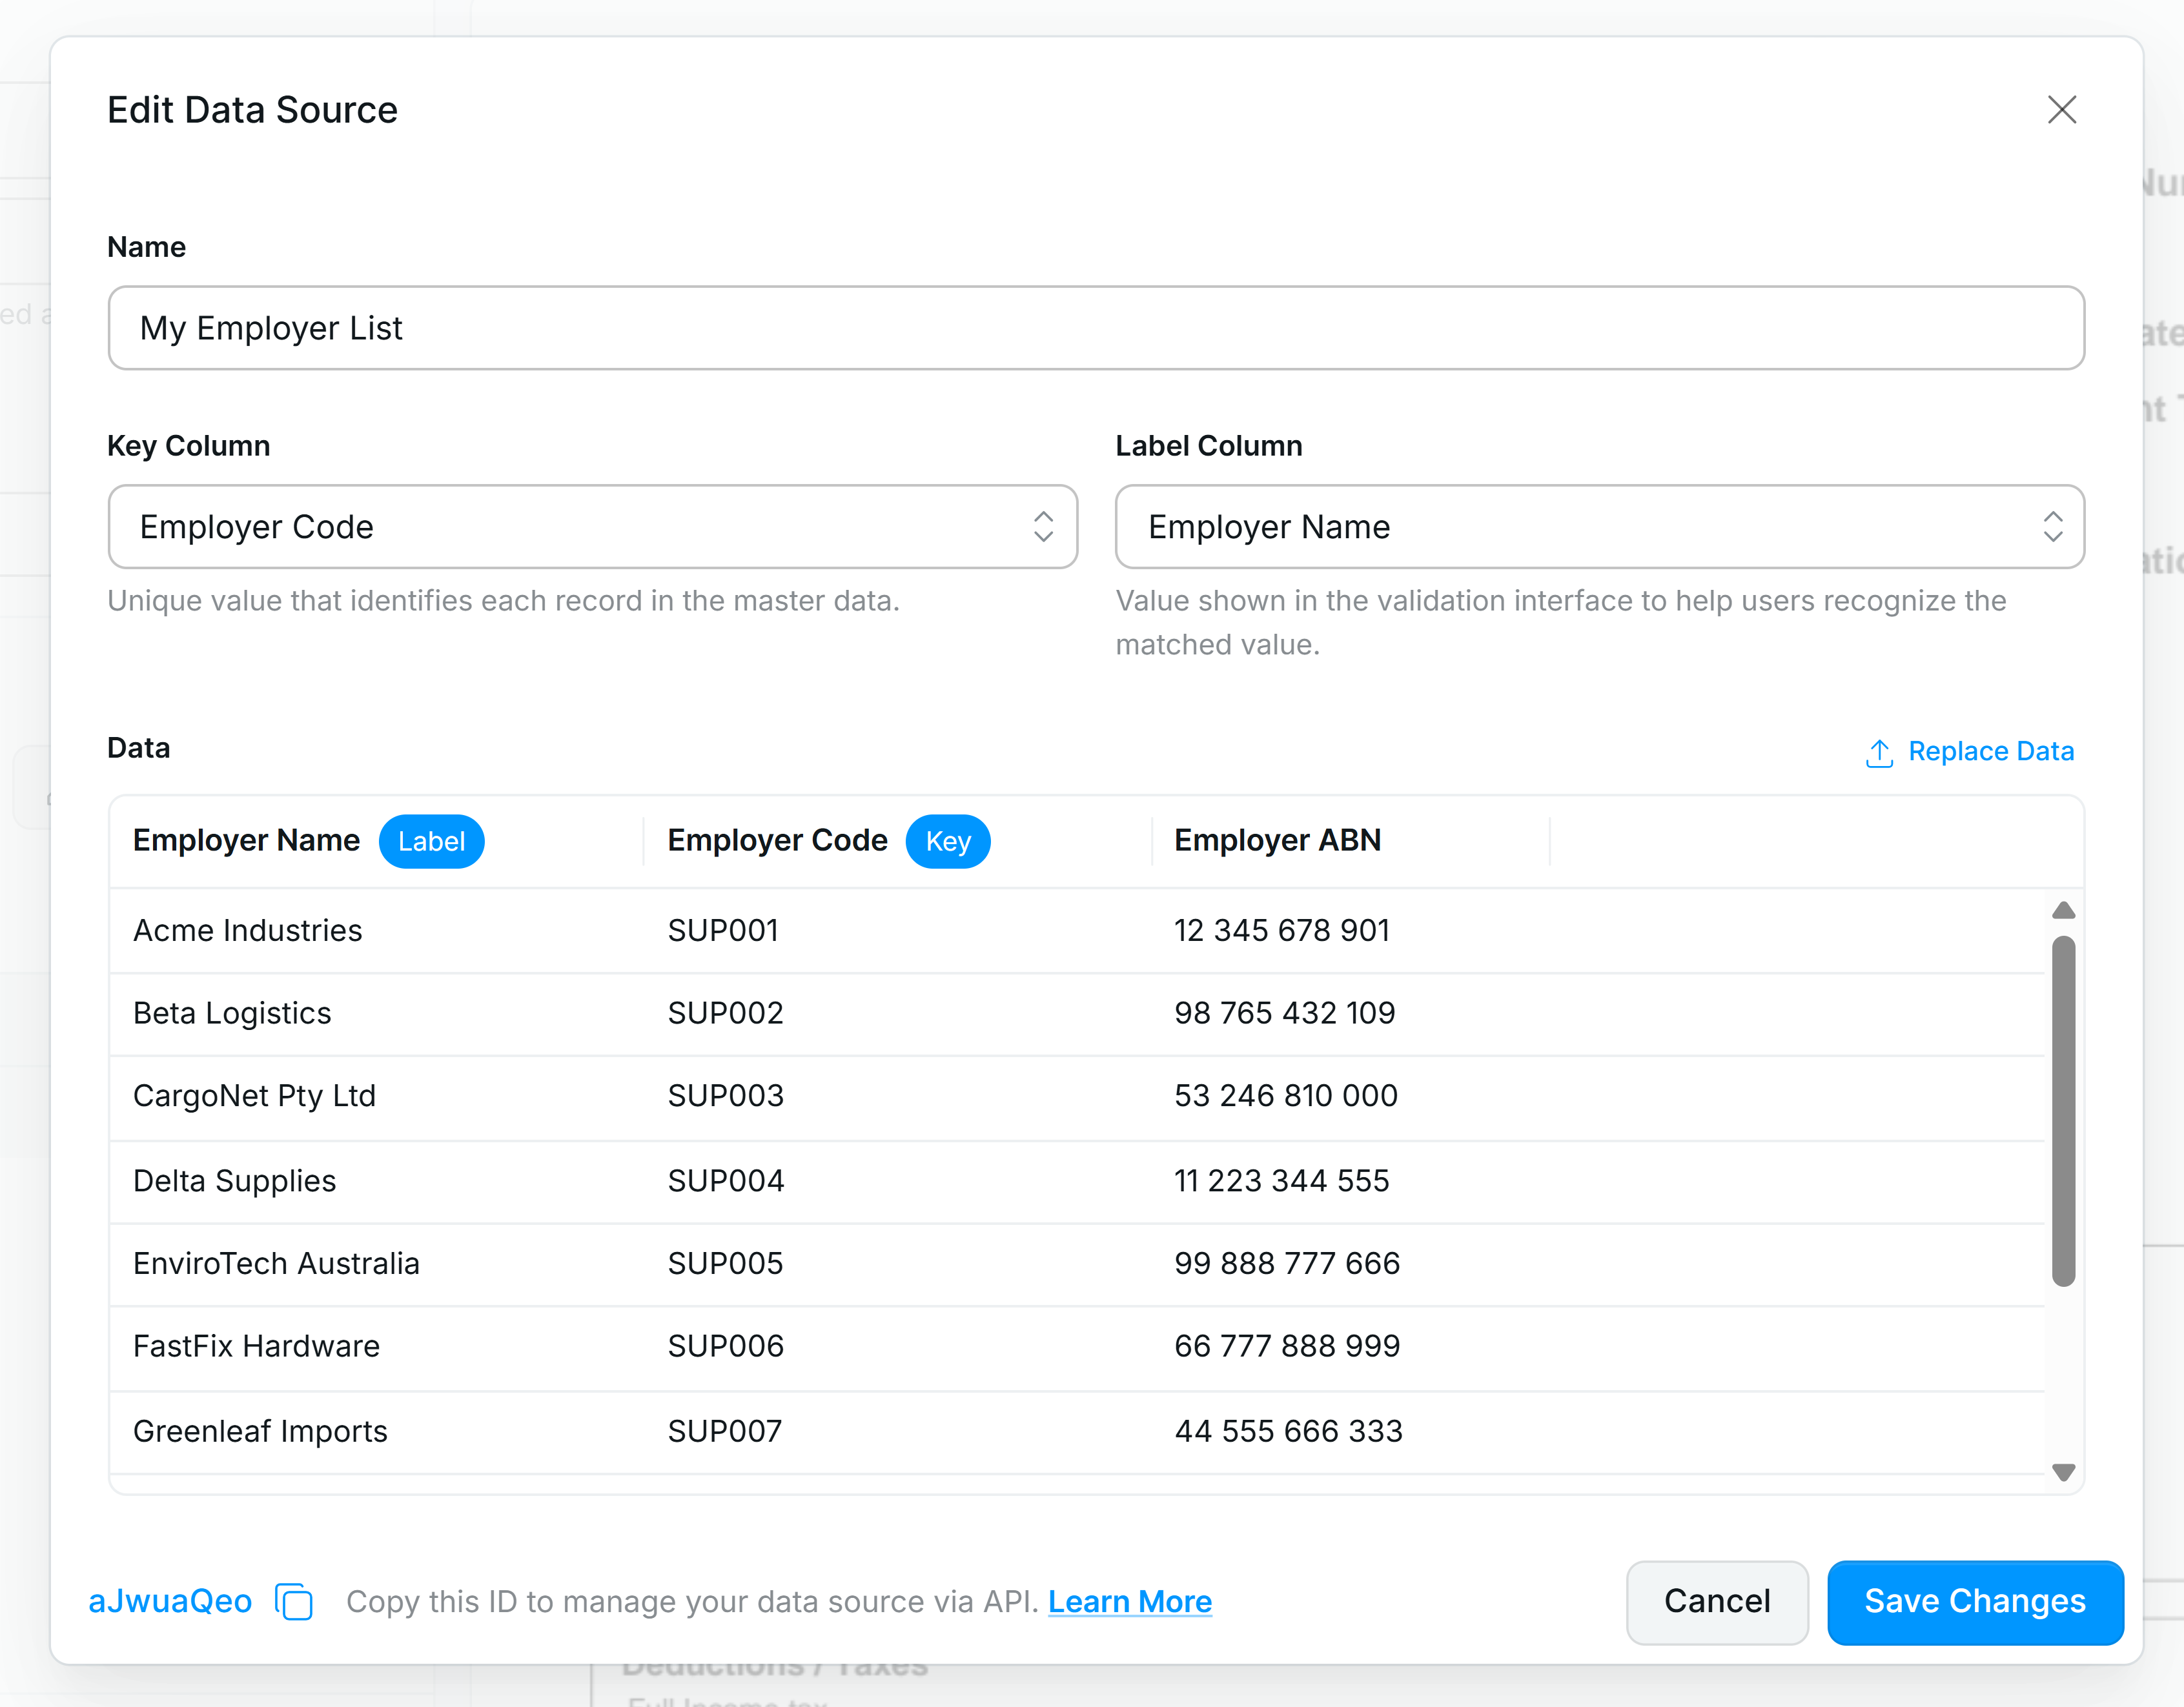2184x1707 pixels.
Task: Select the Acme Industries row
Action: (x=600, y=929)
